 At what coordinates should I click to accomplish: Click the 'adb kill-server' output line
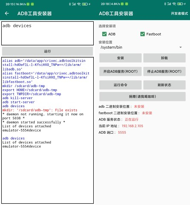[18, 98]
